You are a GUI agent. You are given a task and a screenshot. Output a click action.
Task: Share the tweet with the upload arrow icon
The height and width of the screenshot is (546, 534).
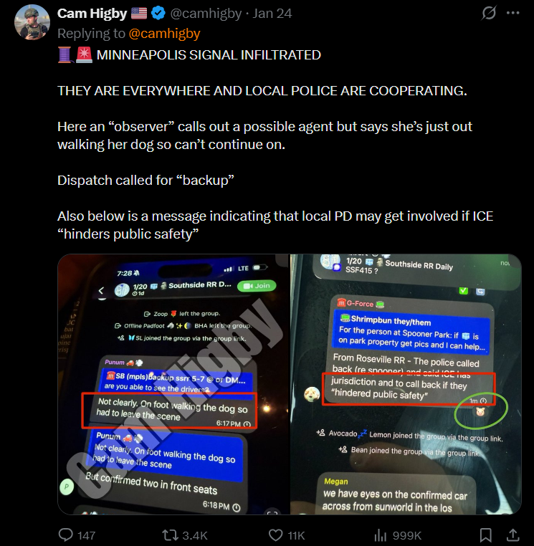[512, 535]
